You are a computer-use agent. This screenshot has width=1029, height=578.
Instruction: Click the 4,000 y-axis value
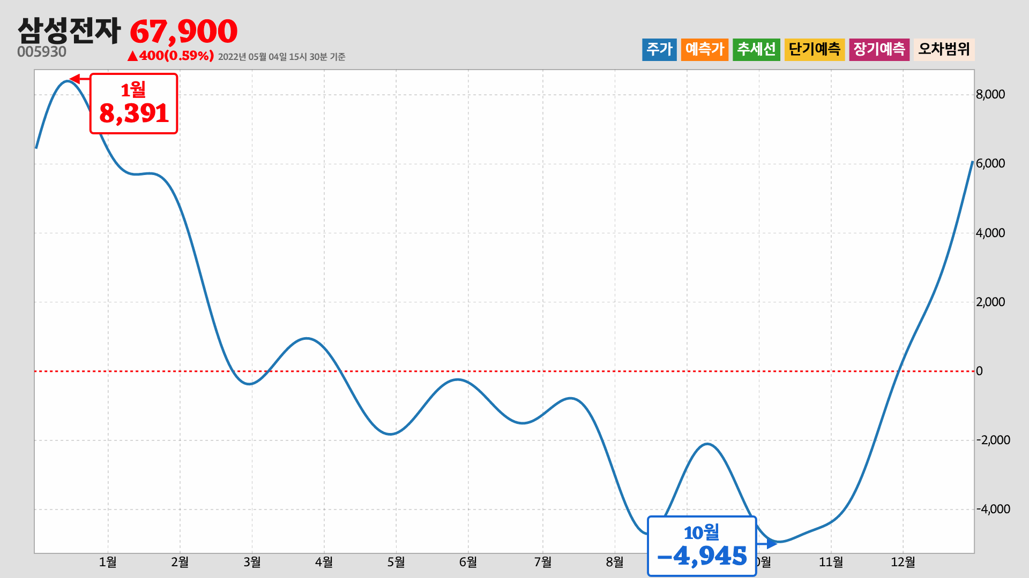(990, 233)
